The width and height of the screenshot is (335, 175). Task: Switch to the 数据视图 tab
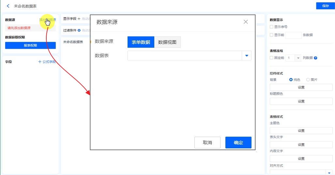pos(167,42)
